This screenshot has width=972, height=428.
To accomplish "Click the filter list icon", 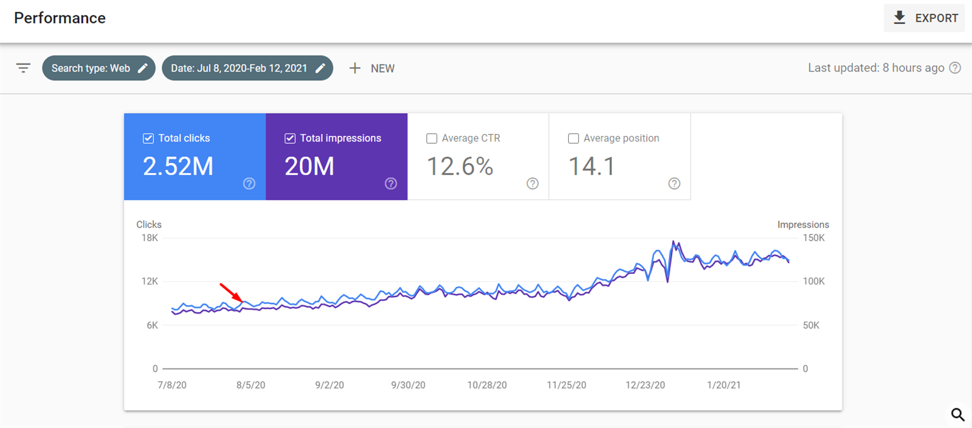I will pyautogui.click(x=23, y=68).
